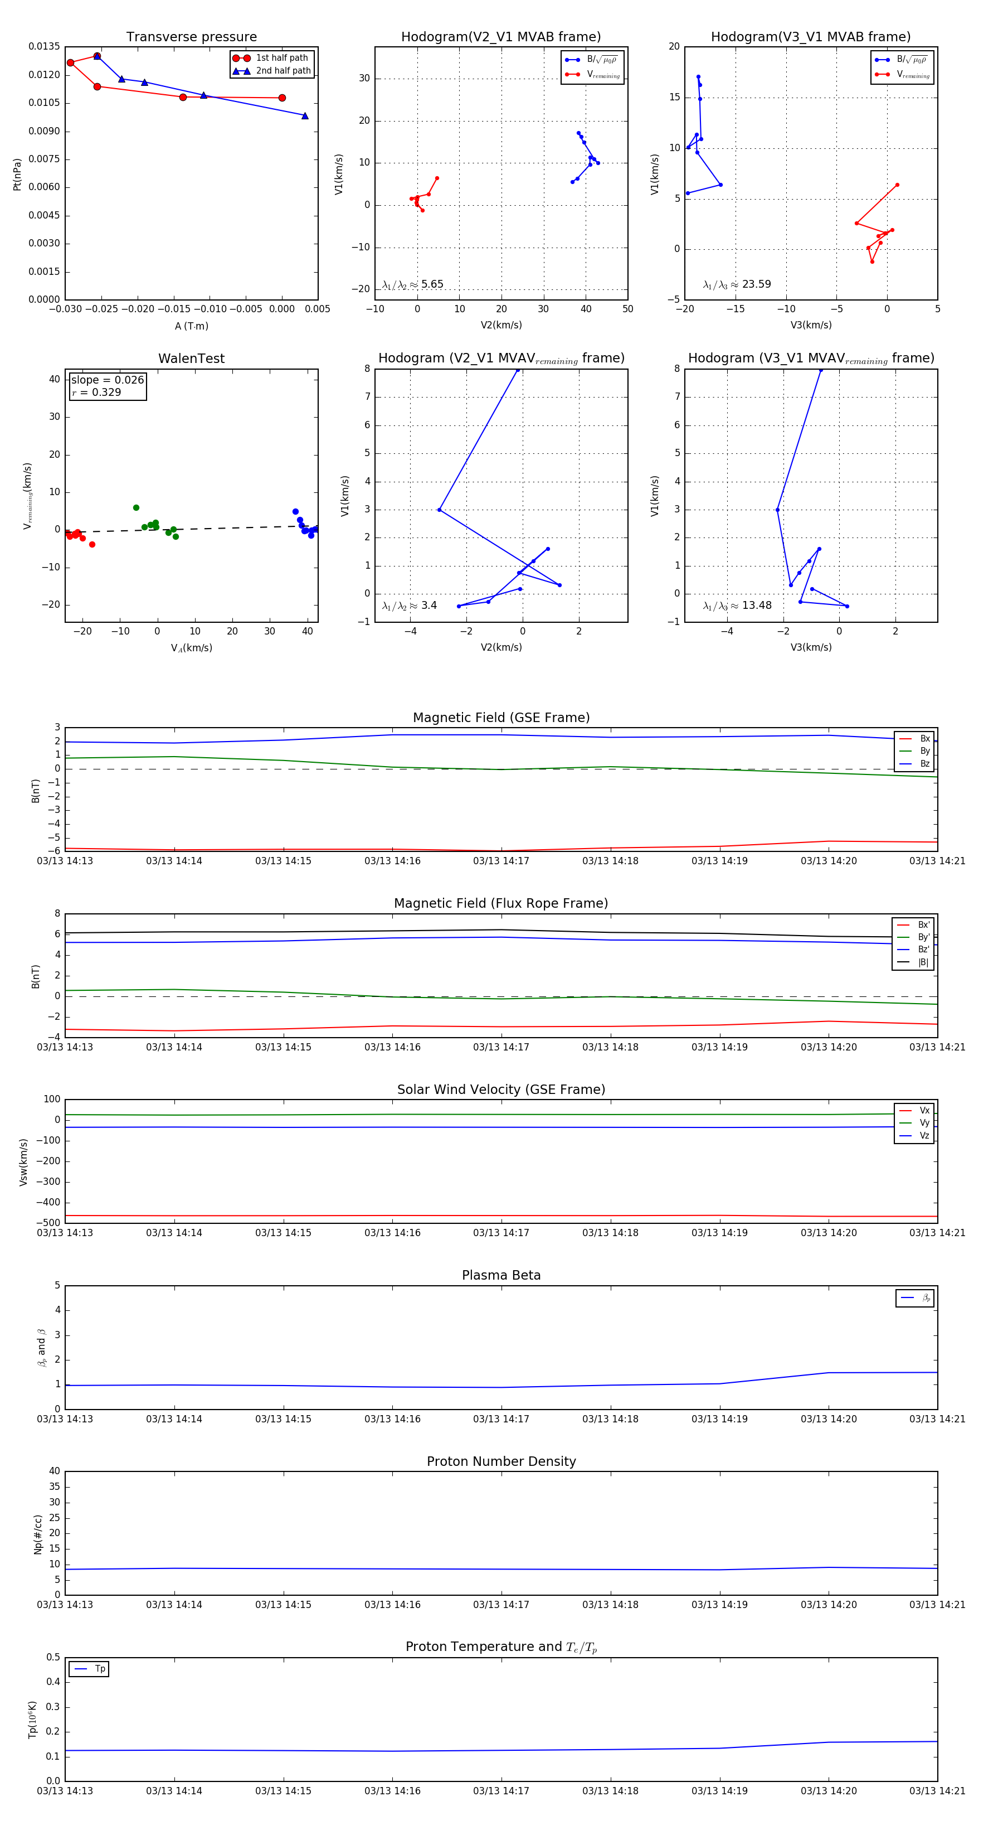Select the Bz' legend entry
This screenshot has width=1003, height=1840.
913,950
